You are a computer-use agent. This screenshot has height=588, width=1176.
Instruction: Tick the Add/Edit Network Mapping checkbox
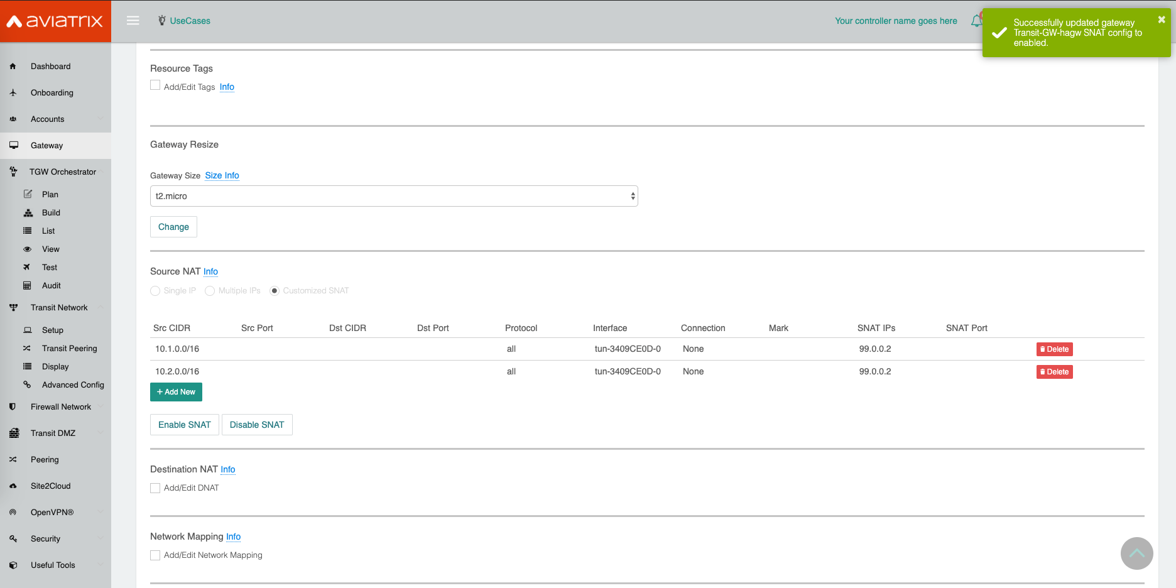(155, 555)
